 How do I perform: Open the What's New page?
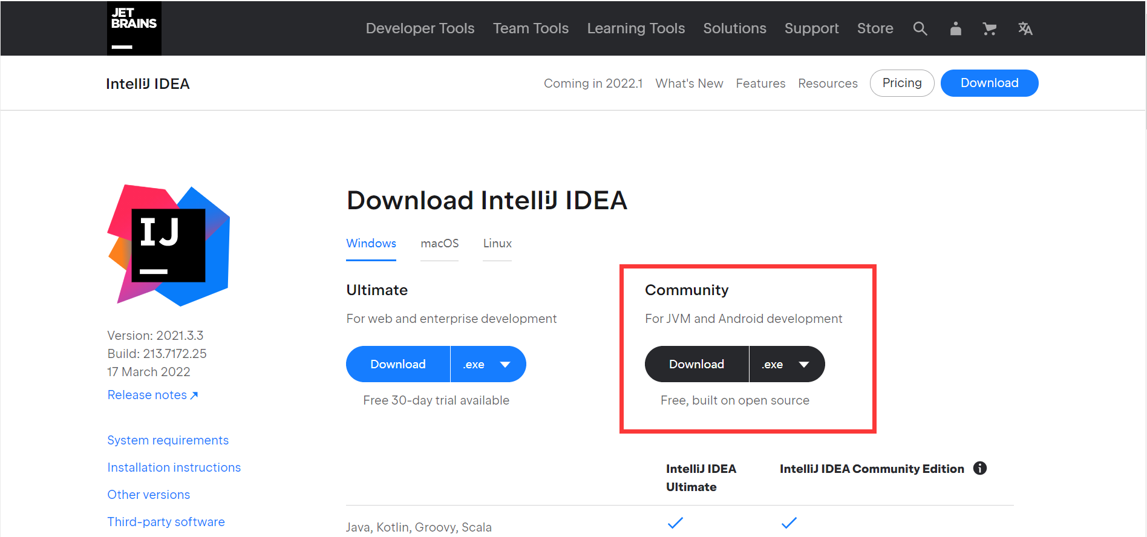[x=689, y=83]
